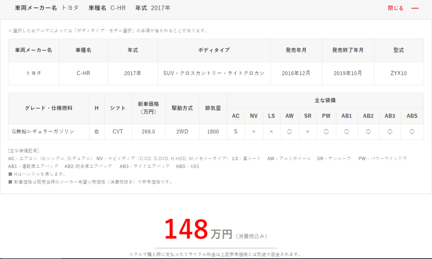Click the 右 steering wheel cell

point(97,132)
